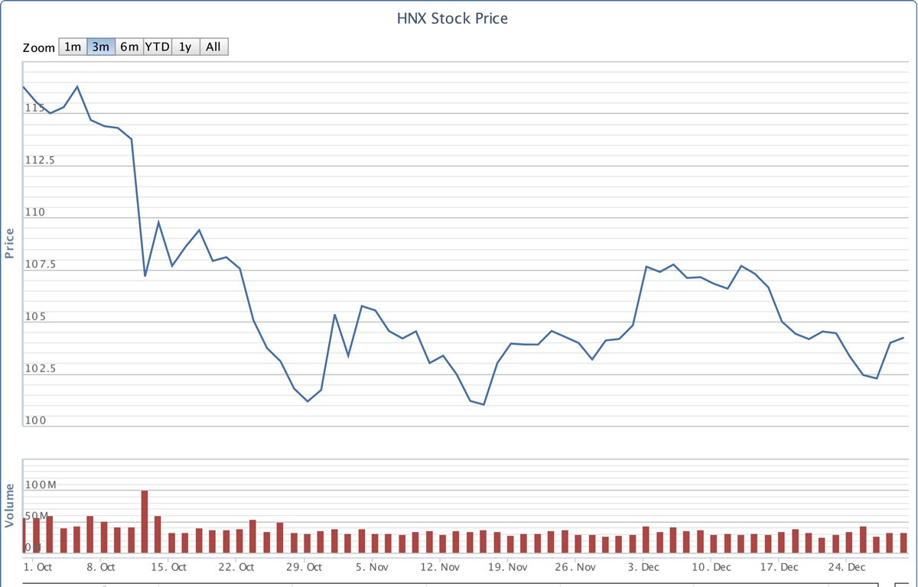Screen dimensions: 918x587
Task: Click the Volume axis title
Action: 10,505
